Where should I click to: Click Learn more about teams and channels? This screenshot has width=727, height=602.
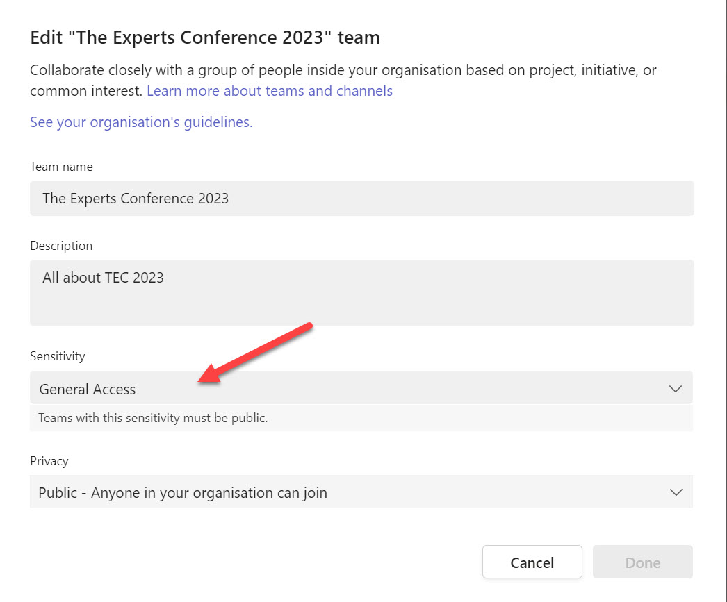270,91
